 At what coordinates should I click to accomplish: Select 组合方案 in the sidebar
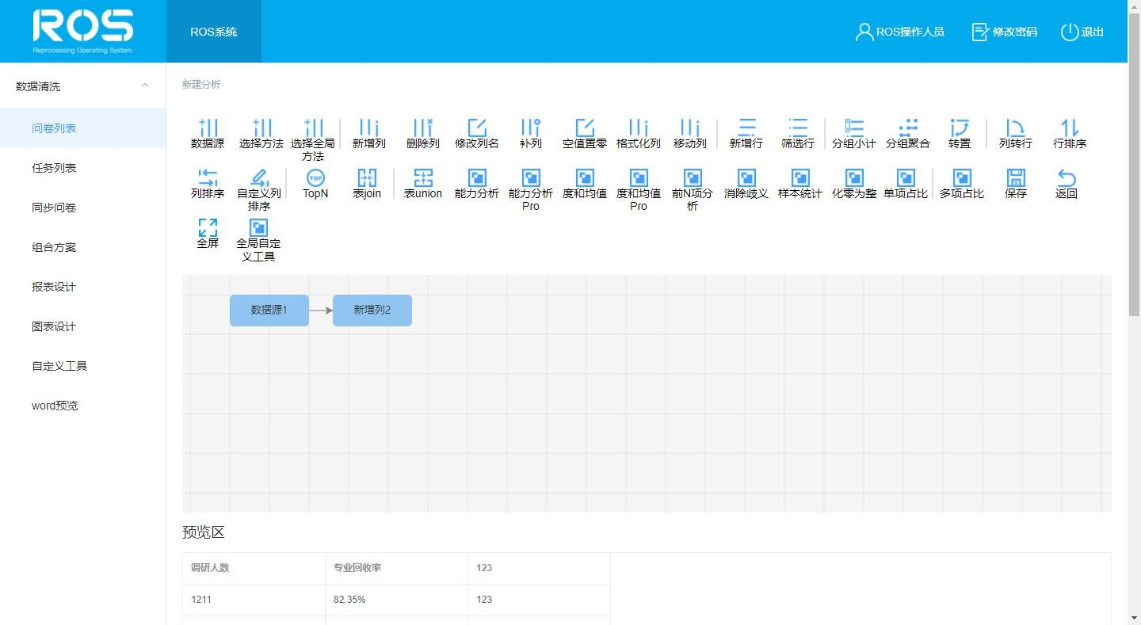click(x=83, y=247)
